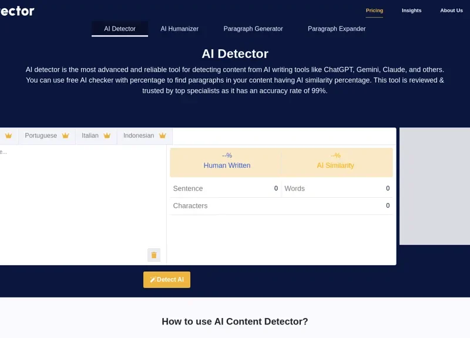This screenshot has width=470, height=338.
Task: Click the crown icon next to Italian
Action: click(x=107, y=136)
